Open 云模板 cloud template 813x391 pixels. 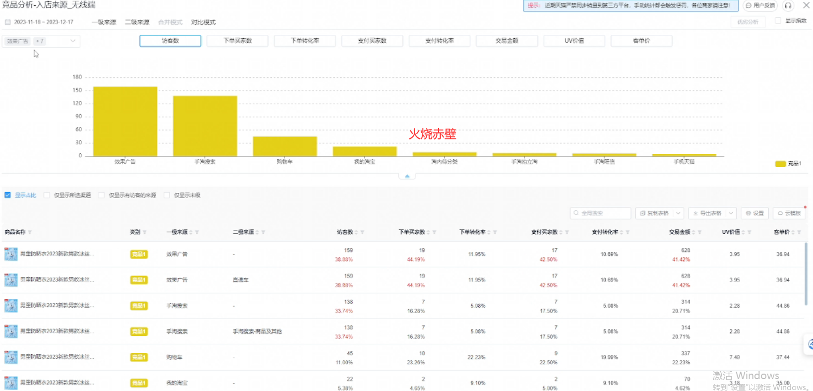click(x=789, y=213)
